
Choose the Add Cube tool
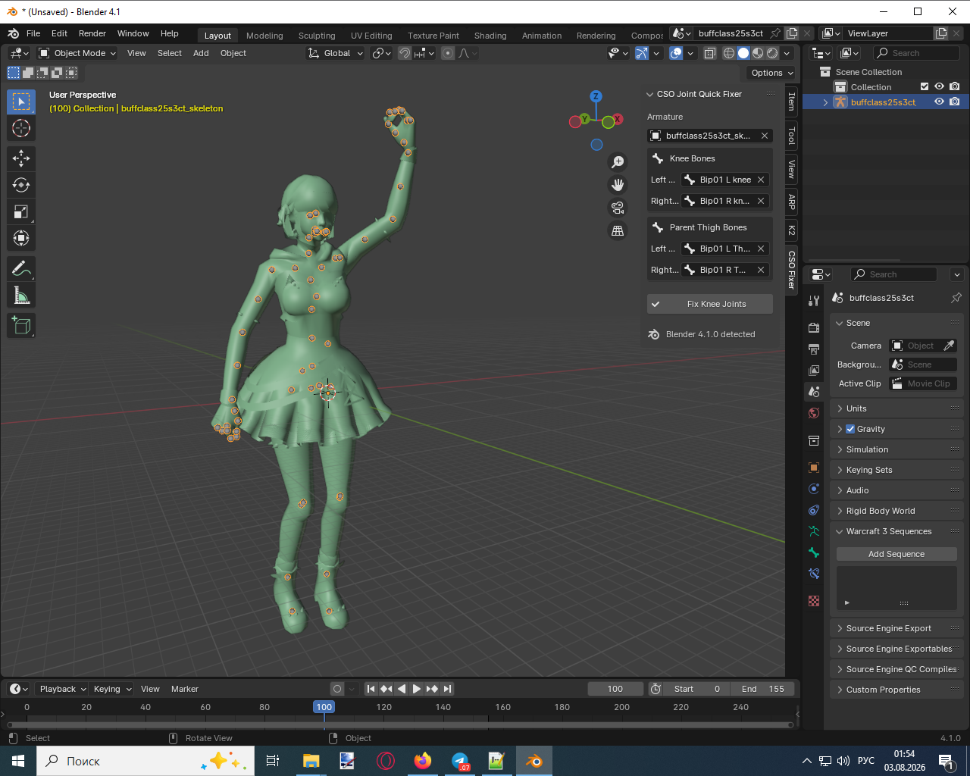[x=21, y=325]
